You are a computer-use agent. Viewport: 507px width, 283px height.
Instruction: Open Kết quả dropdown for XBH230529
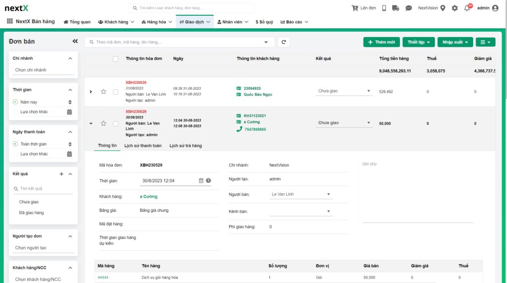tap(345, 123)
